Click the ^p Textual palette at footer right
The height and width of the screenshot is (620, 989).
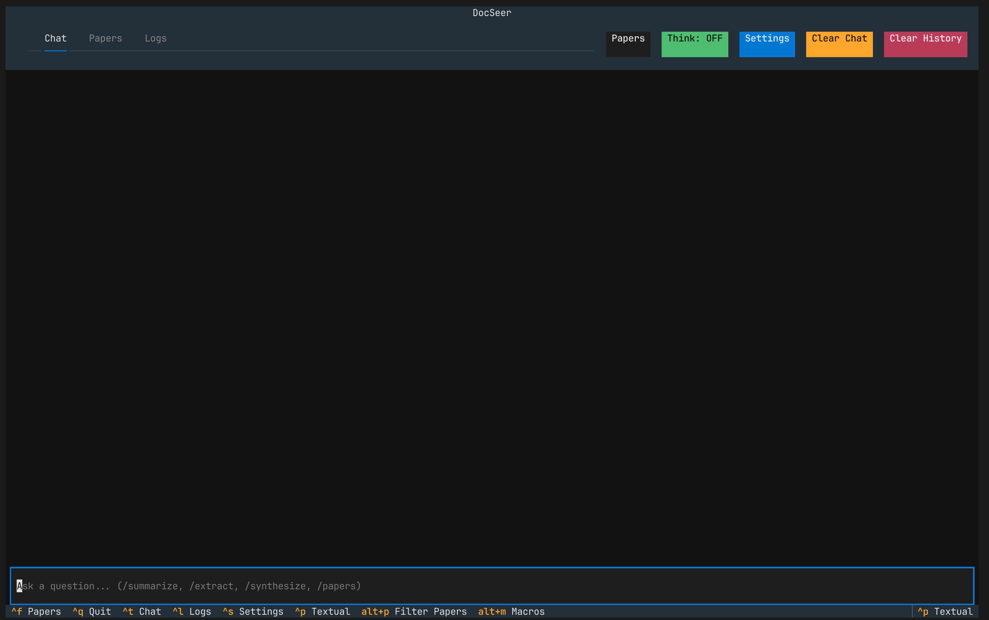[945, 612]
